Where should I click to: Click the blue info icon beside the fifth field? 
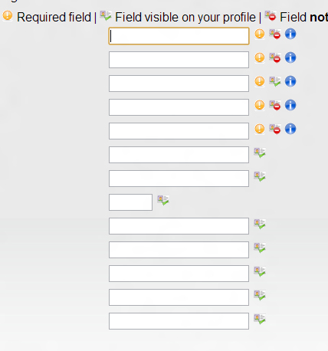[290, 129]
